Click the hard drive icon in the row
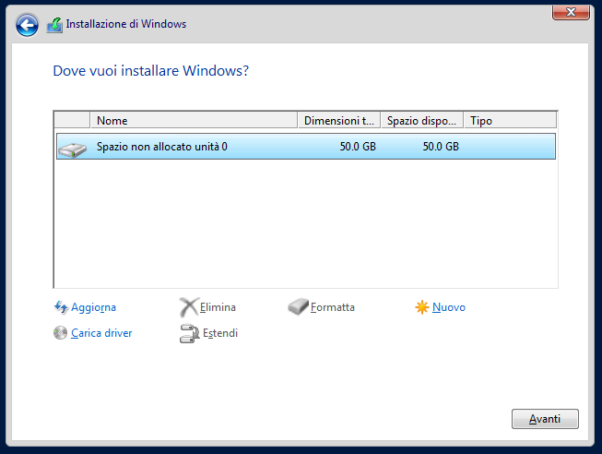 72,149
